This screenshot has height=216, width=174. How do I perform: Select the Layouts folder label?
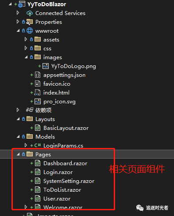pyautogui.click(x=45, y=119)
